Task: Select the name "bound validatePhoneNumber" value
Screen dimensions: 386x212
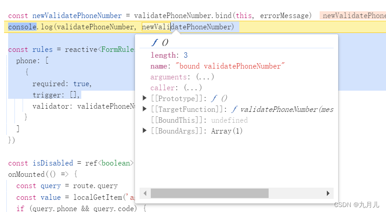Action: (x=230, y=66)
